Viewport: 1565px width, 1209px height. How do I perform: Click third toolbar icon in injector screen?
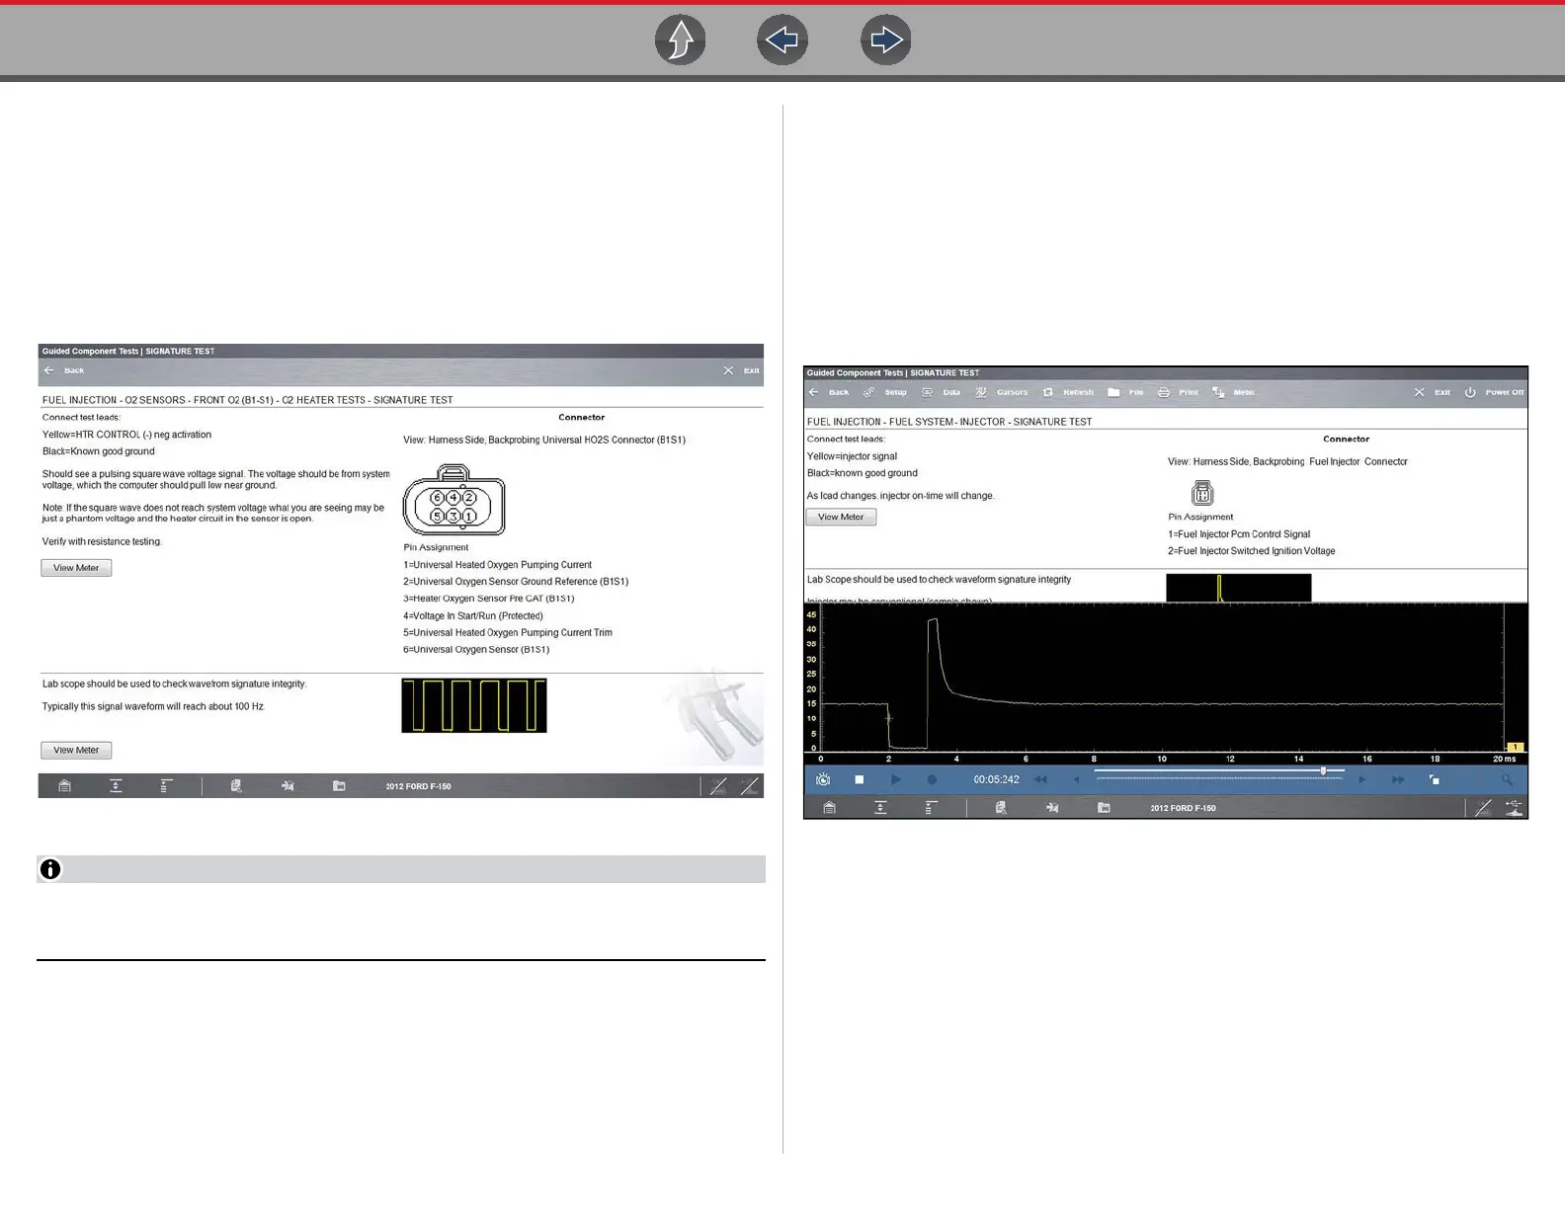pyautogui.click(x=932, y=808)
